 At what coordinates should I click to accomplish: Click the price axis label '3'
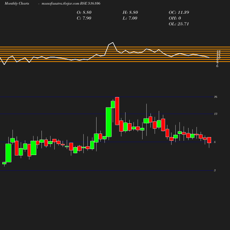coord(215,170)
